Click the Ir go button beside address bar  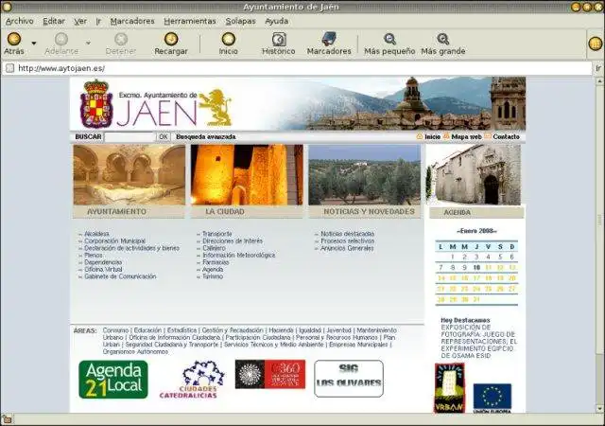tap(598, 68)
